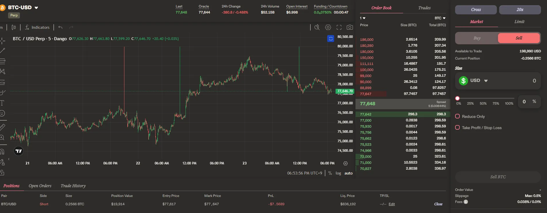Open the Indicators menu
The width and height of the screenshot is (547, 213).
(37, 27)
